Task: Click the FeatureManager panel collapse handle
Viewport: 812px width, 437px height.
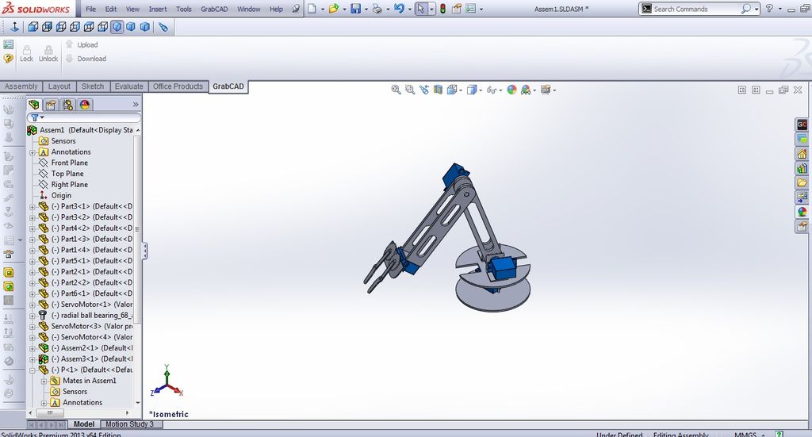Action: pyautogui.click(x=144, y=251)
